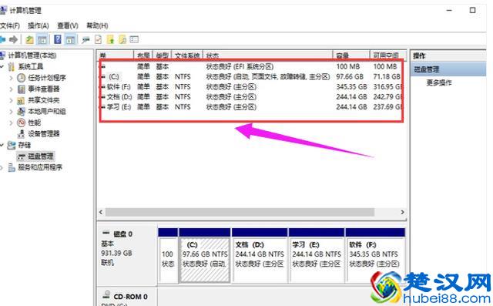Click the volume list scrollbar right arrow
The height and width of the screenshot is (306, 493).
click(402, 212)
